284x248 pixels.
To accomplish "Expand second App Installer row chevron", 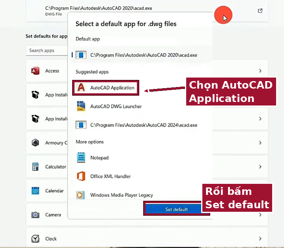I will [x=260, y=118].
